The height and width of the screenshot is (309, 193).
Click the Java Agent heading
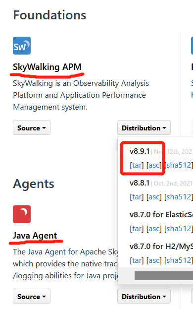pos(35,236)
